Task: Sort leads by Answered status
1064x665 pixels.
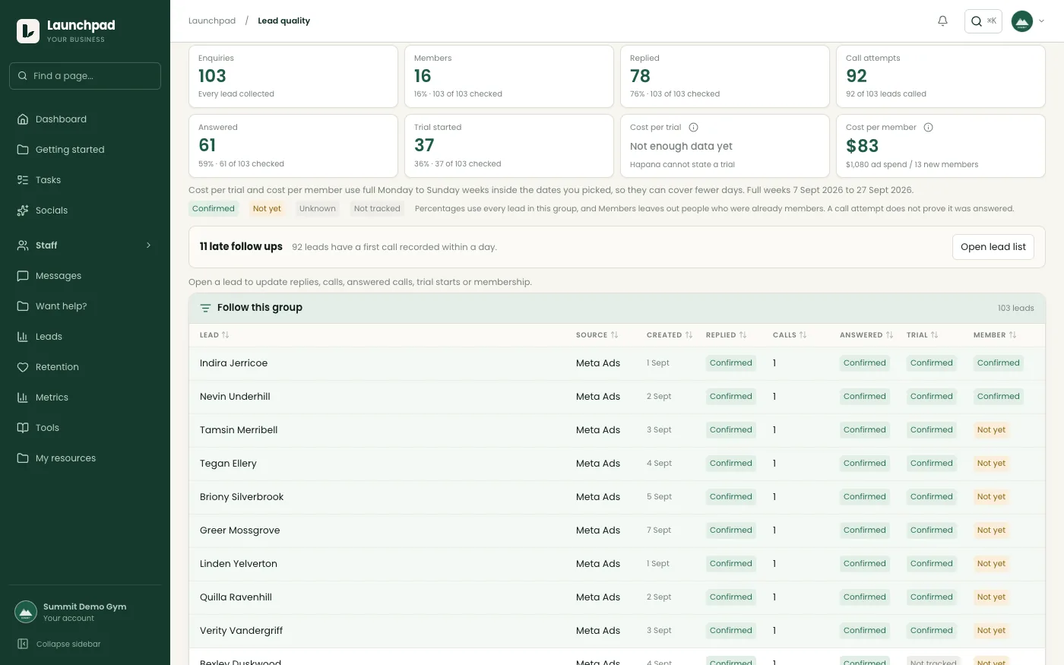Action: coord(866,335)
